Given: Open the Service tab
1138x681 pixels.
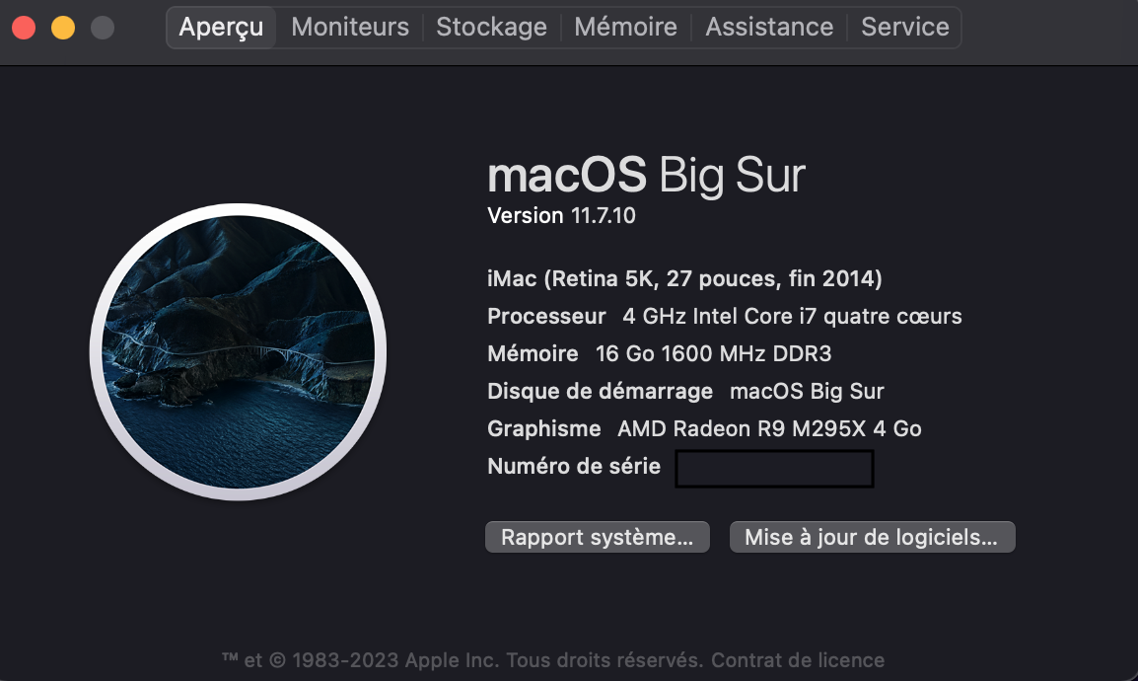Looking at the screenshot, I should pyautogui.click(x=904, y=28).
